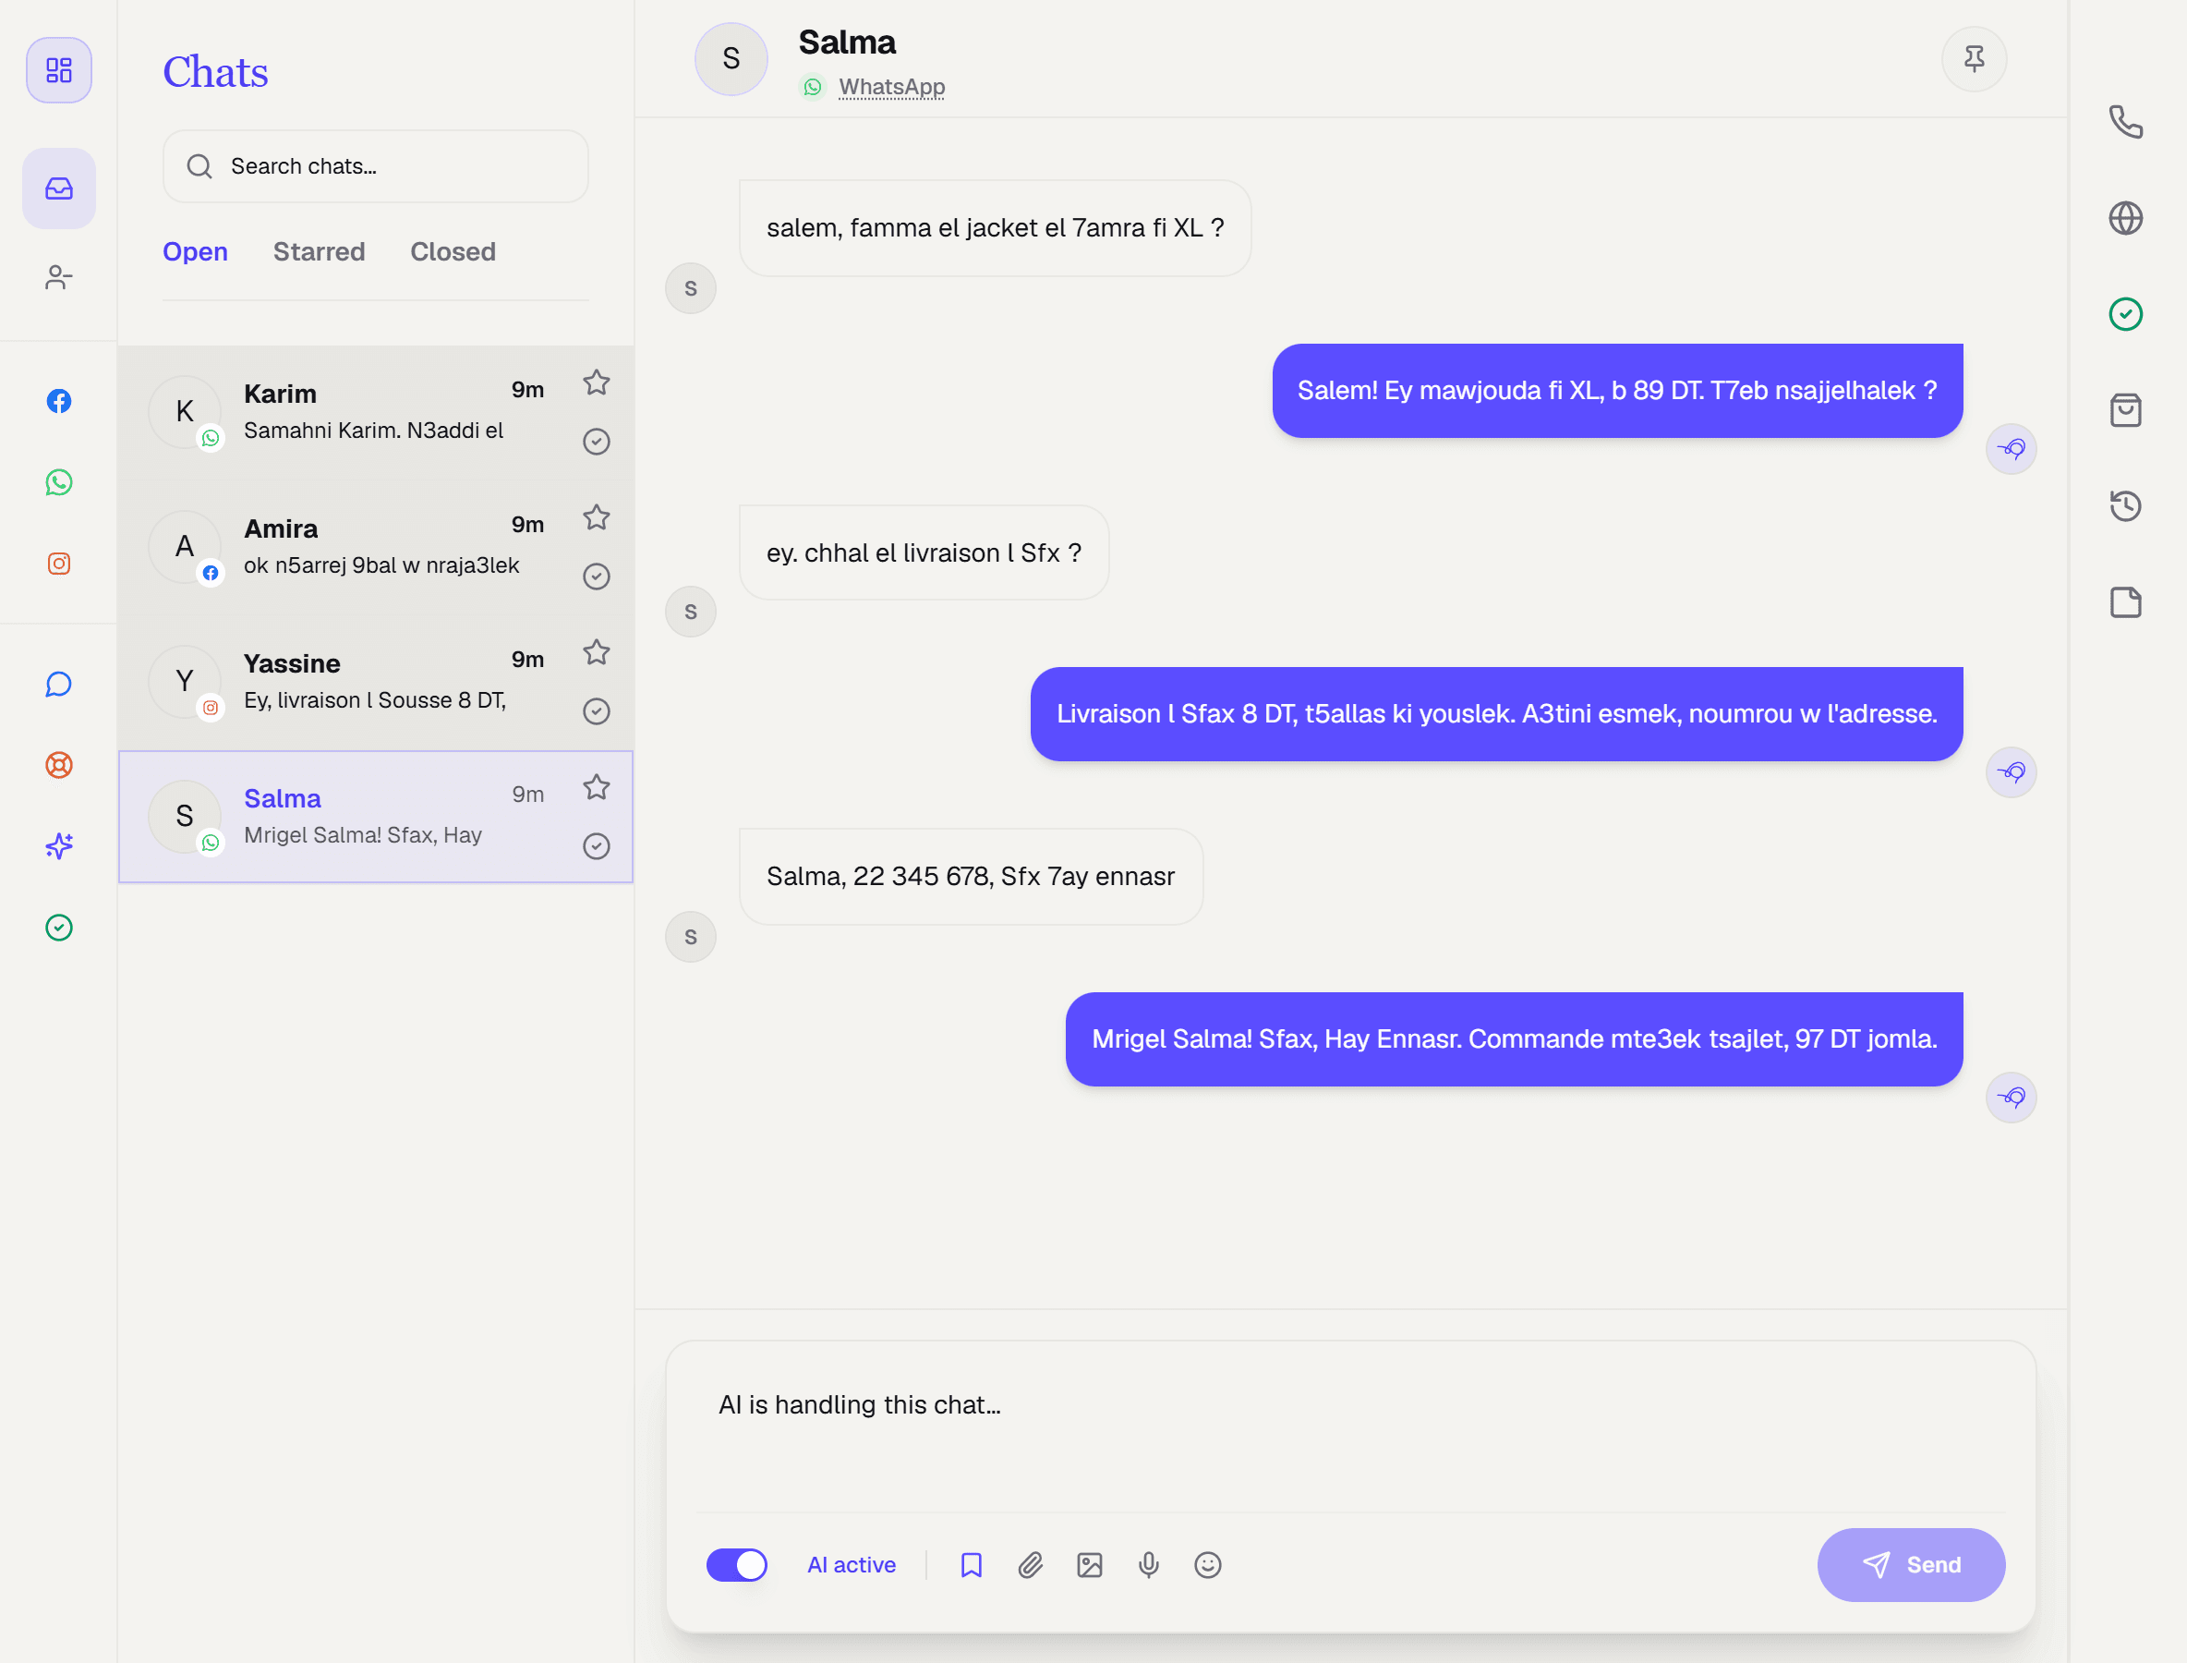The image size is (2187, 1663).
Task: Star Amira's chat
Action: pyautogui.click(x=596, y=517)
